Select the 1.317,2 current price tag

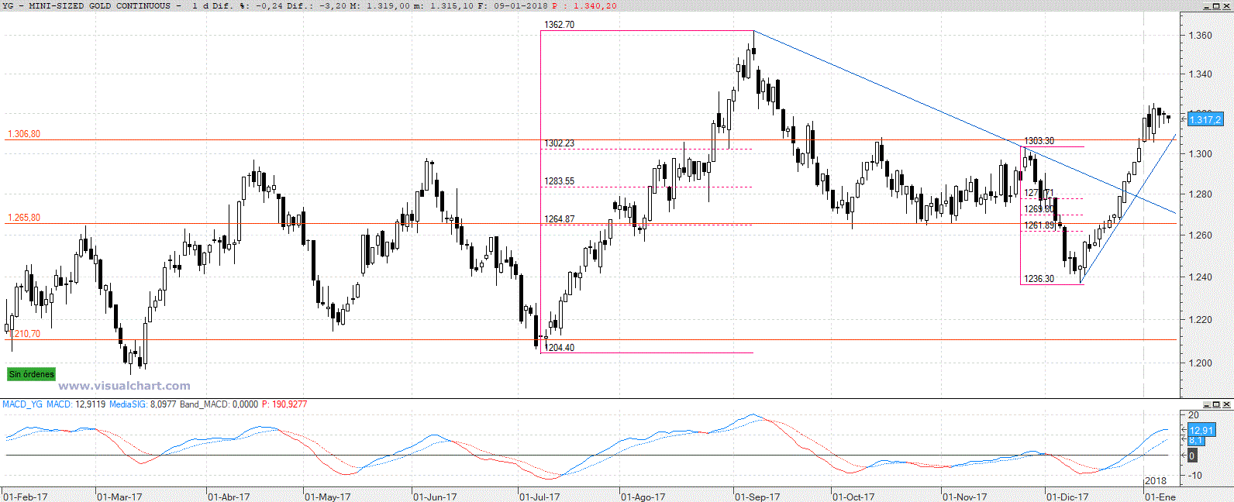(x=1205, y=119)
